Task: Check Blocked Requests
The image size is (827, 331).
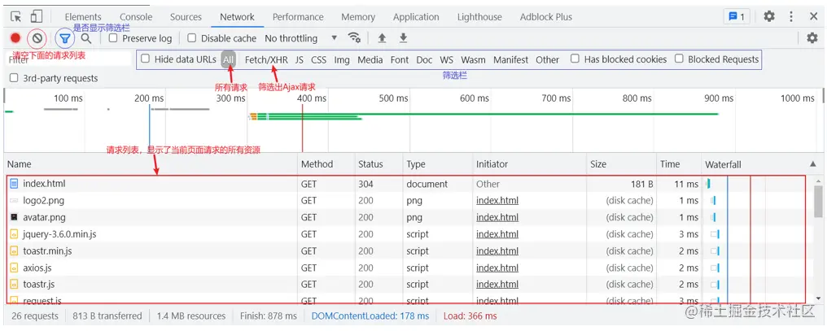Action: coord(679,59)
